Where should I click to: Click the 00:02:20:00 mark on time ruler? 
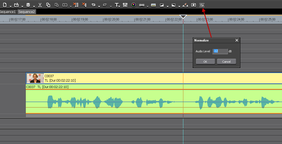tap(111, 19)
